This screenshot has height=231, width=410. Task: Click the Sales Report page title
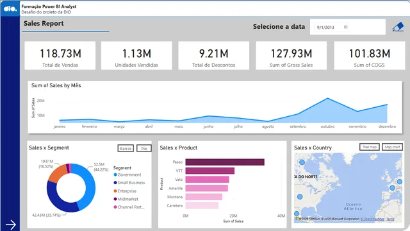point(44,23)
